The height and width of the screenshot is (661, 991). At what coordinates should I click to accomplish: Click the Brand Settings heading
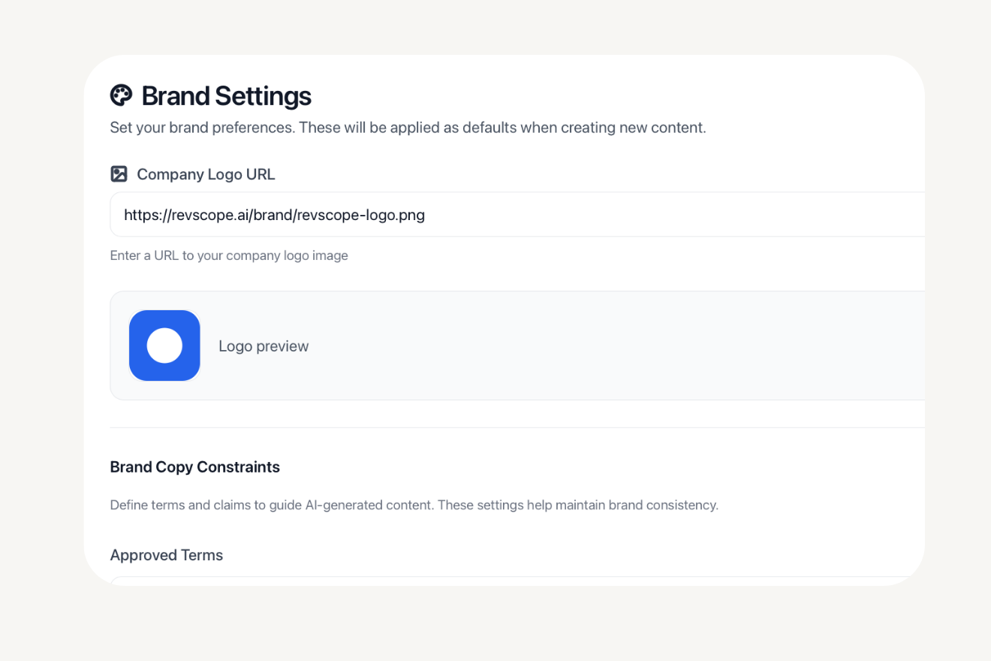(226, 96)
